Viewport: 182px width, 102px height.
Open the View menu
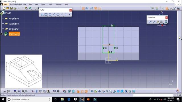click(37, 5)
